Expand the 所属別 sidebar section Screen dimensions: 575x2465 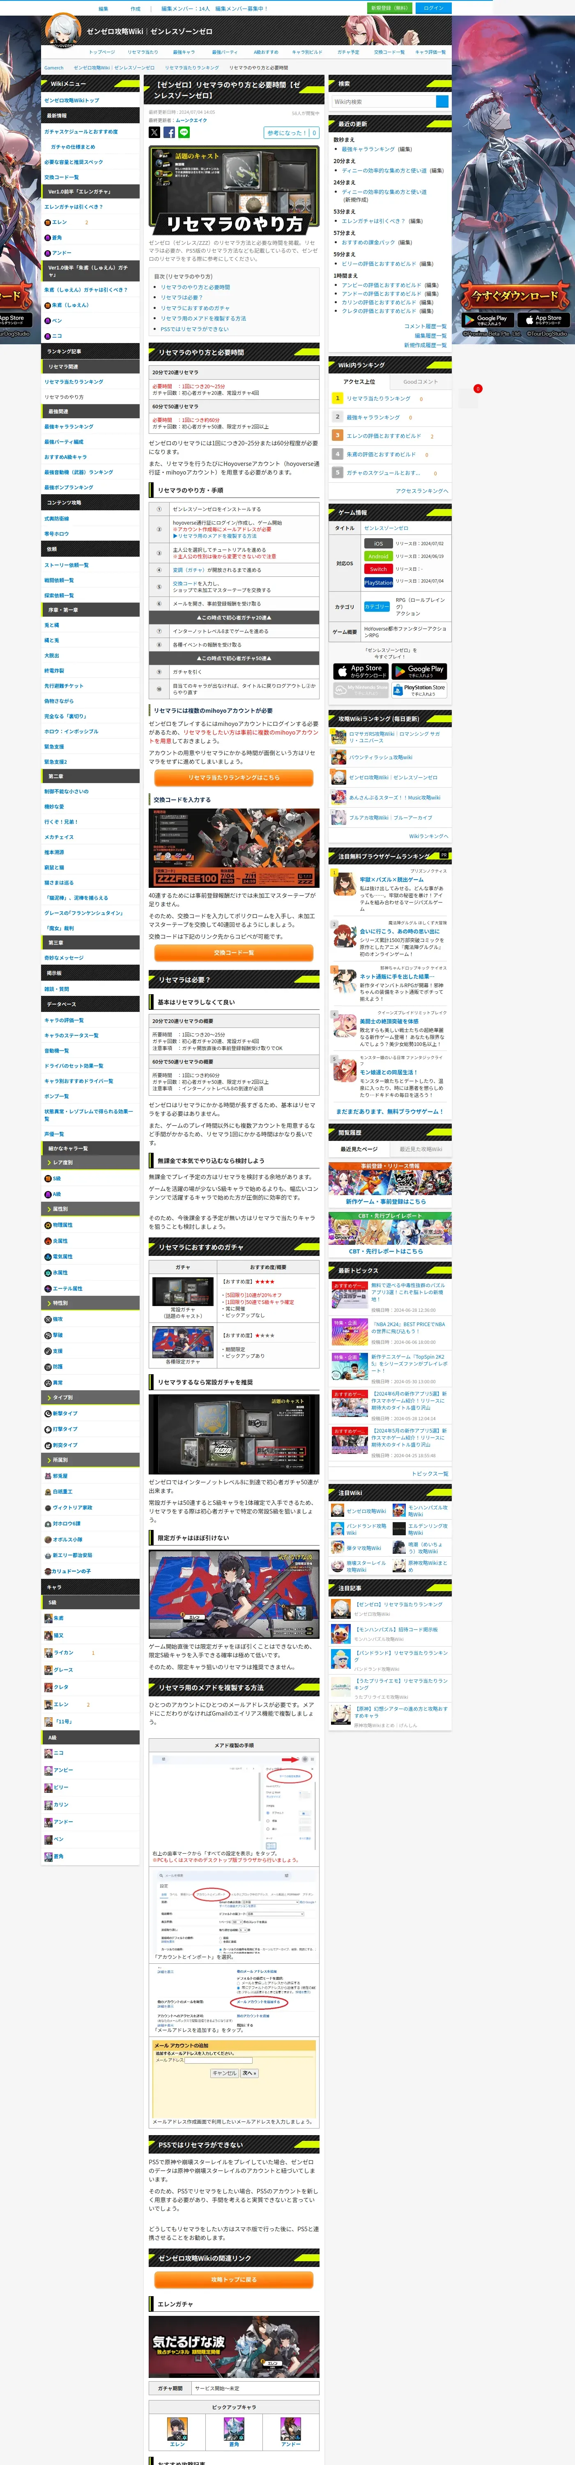coord(91,1460)
